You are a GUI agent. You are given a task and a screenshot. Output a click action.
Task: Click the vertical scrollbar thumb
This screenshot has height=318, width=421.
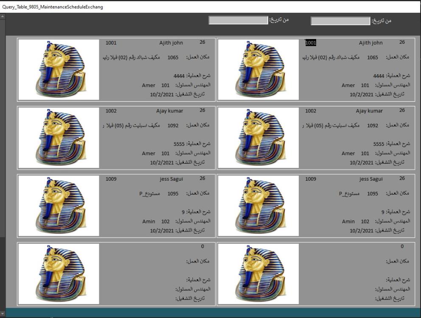point(3,128)
